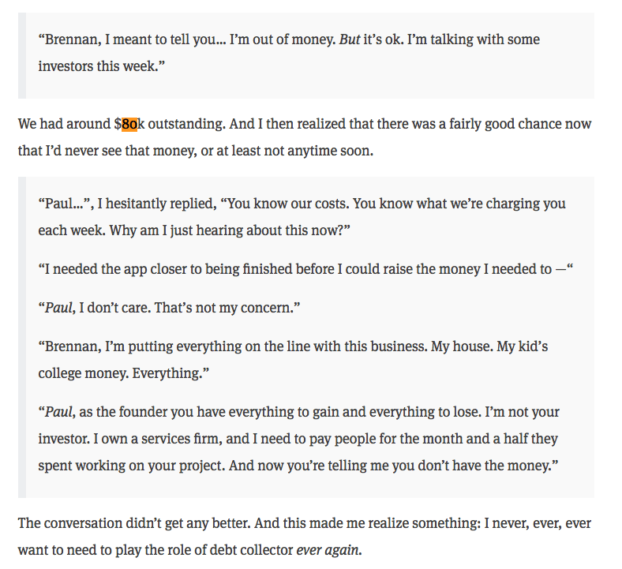Click "investors this week" line in first blockquote
This screenshot has height=569, width=622.
tap(102, 66)
